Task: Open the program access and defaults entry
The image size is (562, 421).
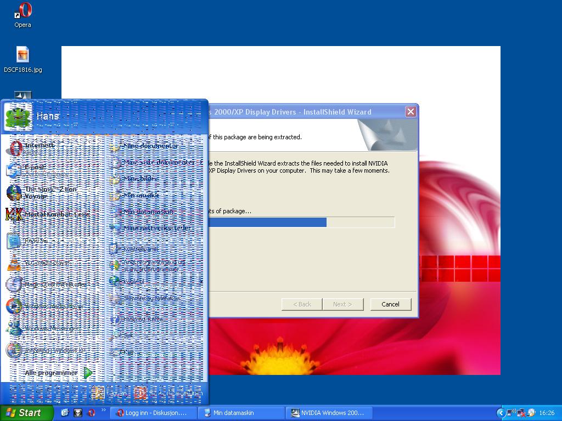Action: pos(156,265)
